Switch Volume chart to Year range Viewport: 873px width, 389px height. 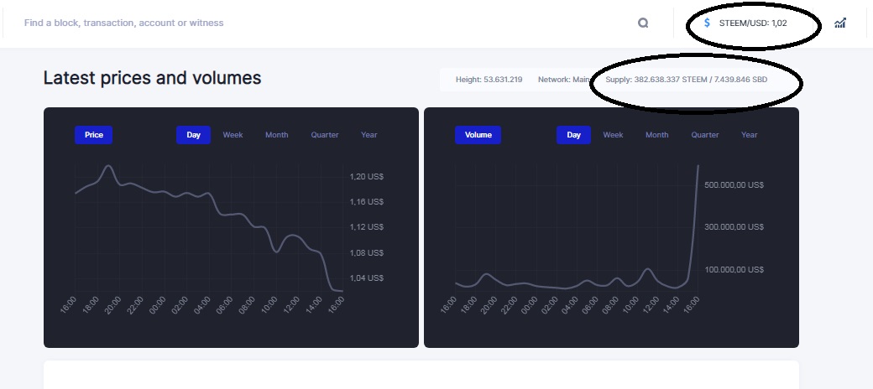(x=750, y=135)
